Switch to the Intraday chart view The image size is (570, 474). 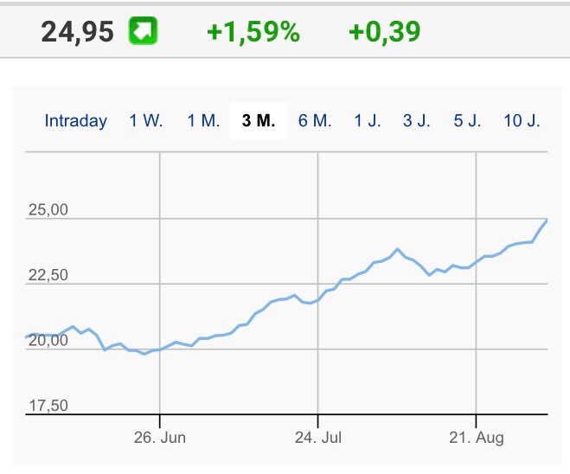76,120
